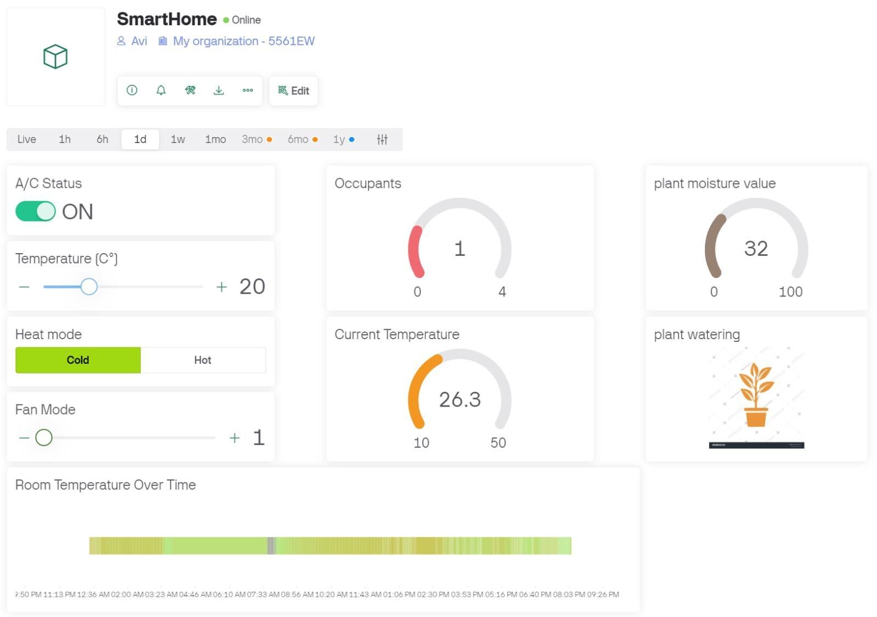The image size is (877, 617).
Task: Click the organization building icon
Action: 163,41
